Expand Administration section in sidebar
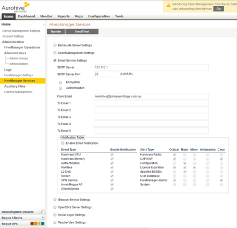 13,42
